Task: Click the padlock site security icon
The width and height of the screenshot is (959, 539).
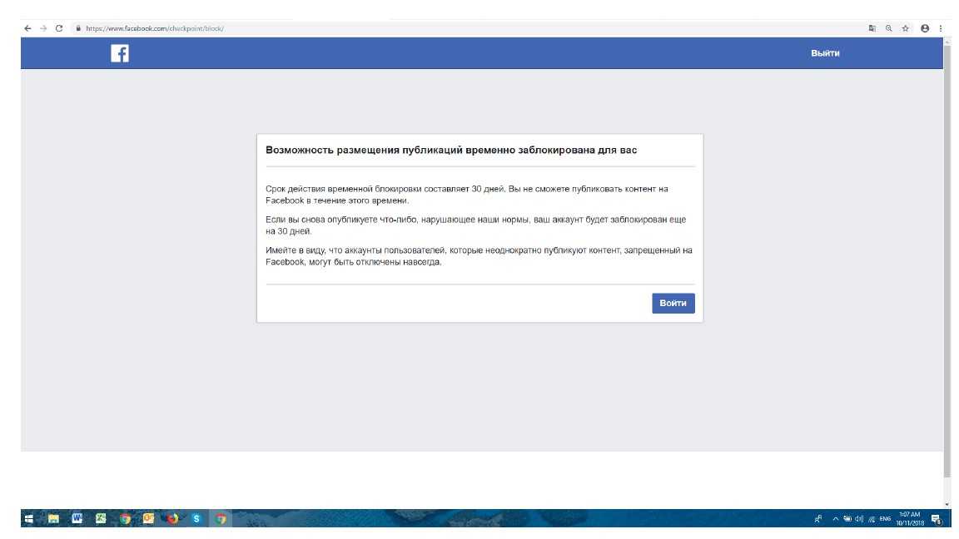Action: pyautogui.click(x=78, y=29)
